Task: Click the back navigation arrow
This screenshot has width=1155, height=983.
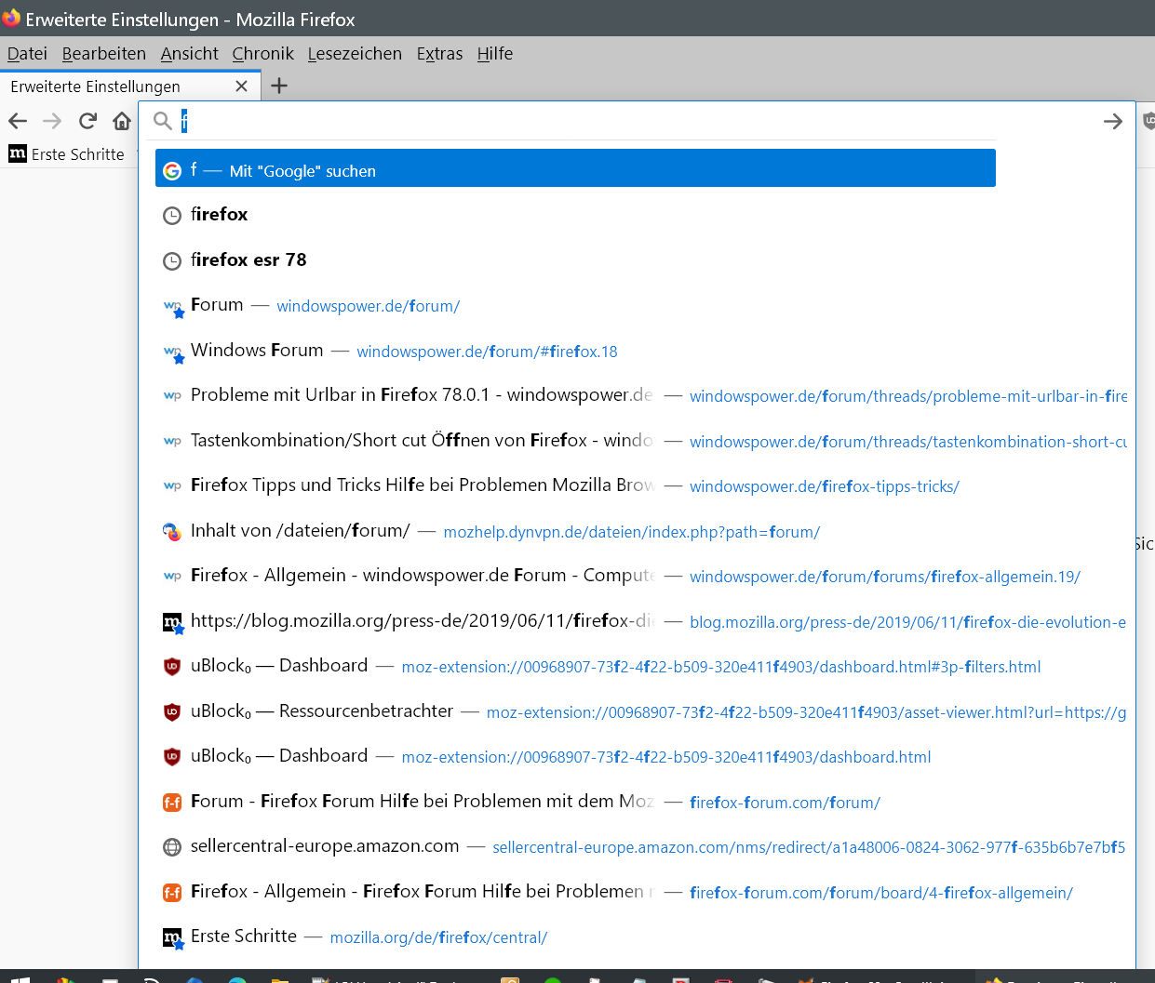Action: [18, 121]
